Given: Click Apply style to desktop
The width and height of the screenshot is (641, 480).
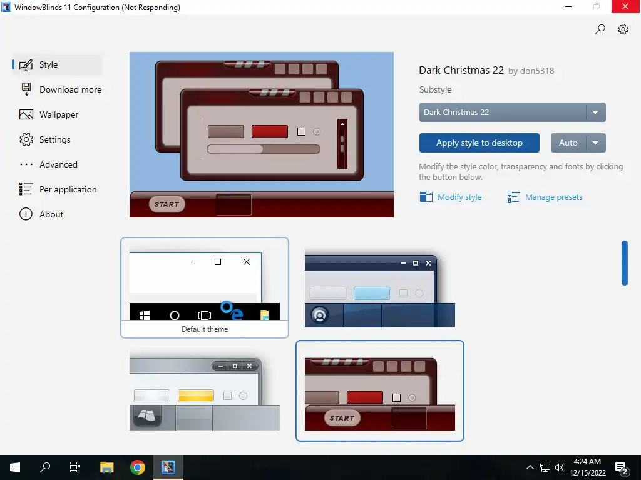Looking at the screenshot, I should 479,143.
